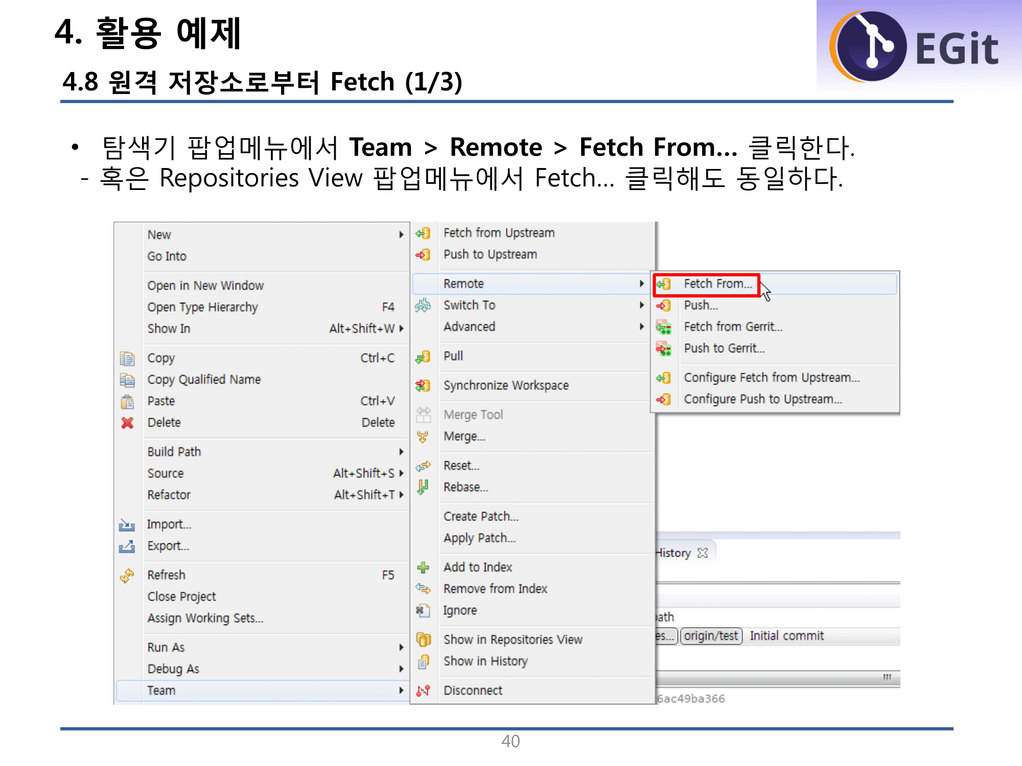
Task: Expand the Remote submenu arrow
Action: [x=642, y=283]
